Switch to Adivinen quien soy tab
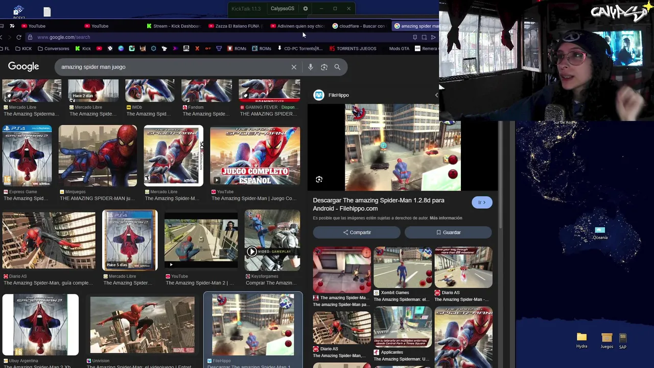Image resolution: width=654 pixels, height=368 pixels. (x=298, y=26)
